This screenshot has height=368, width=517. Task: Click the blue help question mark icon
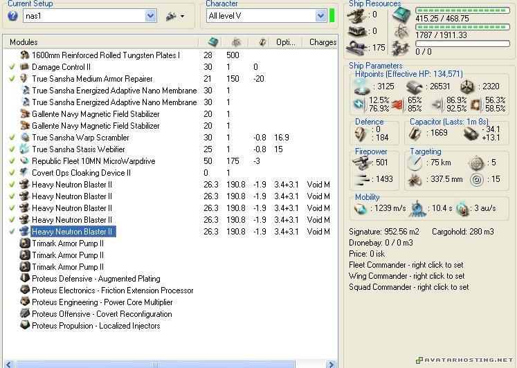(x=12, y=15)
